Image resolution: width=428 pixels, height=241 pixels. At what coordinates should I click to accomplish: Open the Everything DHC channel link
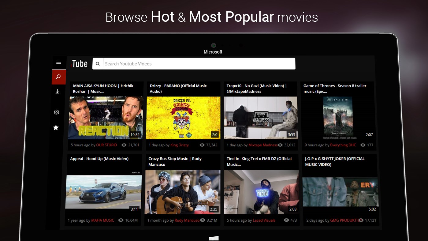coord(343,145)
